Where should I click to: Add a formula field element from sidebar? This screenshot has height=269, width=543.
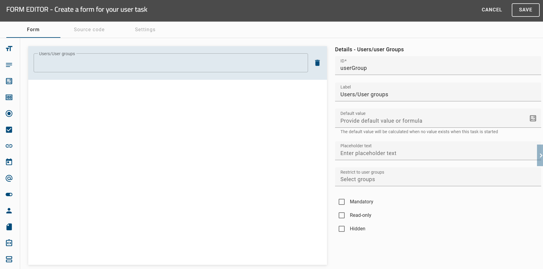9,81
